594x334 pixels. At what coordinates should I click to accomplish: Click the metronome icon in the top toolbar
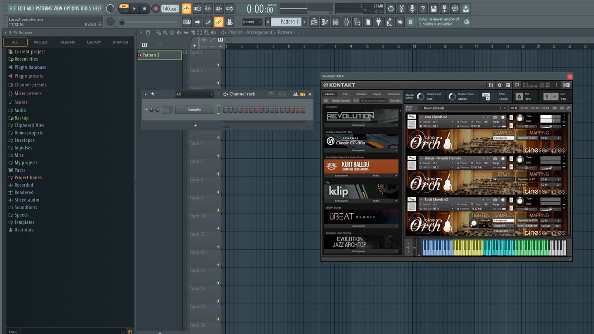187,9
